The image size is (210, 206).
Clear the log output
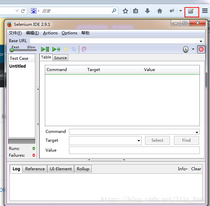(x=196, y=169)
